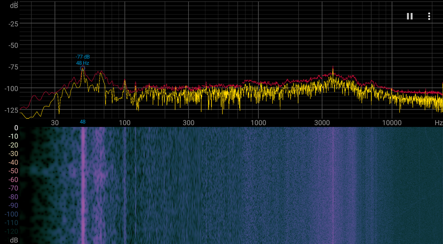Tap the 1000 Hz frequency axis label
The image size is (443, 244).
[258, 123]
